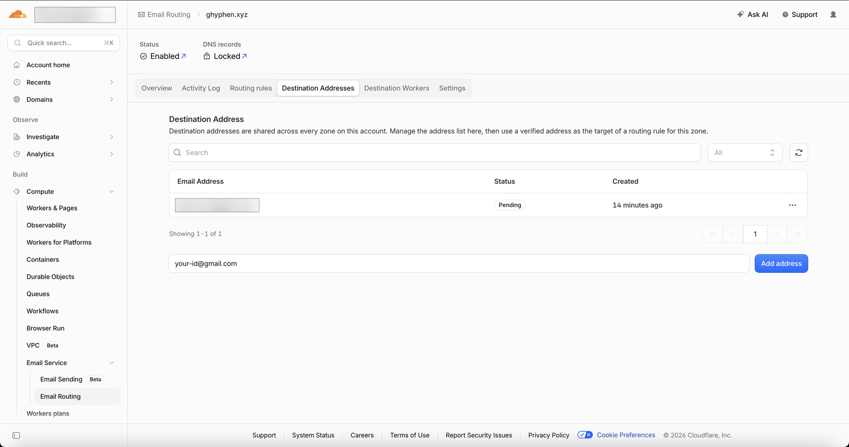Click the Ask AI sparkle icon
The image size is (849, 447).
[740, 14]
